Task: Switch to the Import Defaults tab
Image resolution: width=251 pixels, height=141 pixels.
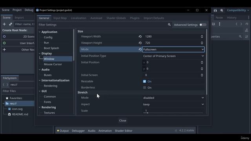Action: point(154,18)
